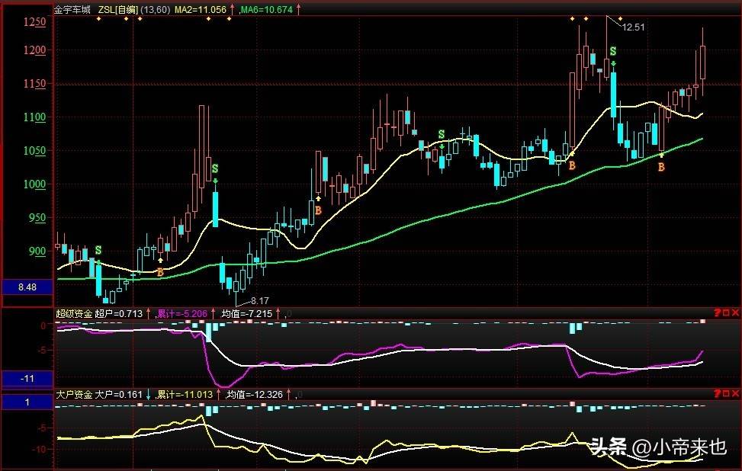Close the 大户资金 indicator panel
Screen dimensions: 742x471
click(735, 393)
